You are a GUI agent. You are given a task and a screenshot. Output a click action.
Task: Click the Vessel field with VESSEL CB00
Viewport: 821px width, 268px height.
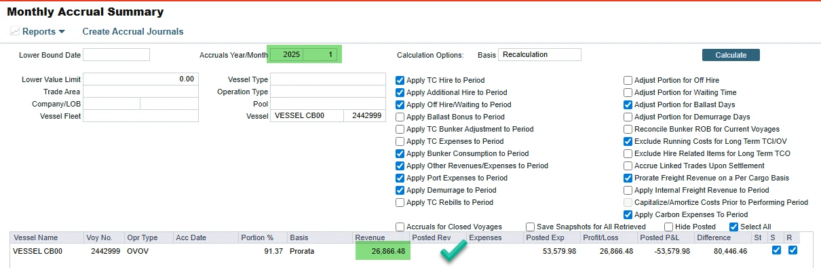click(307, 115)
